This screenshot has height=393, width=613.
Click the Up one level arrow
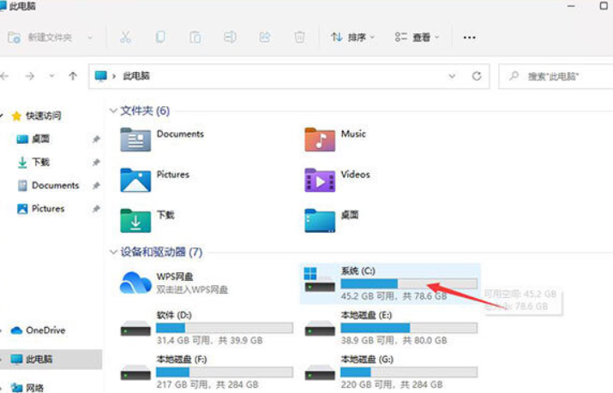point(73,76)
